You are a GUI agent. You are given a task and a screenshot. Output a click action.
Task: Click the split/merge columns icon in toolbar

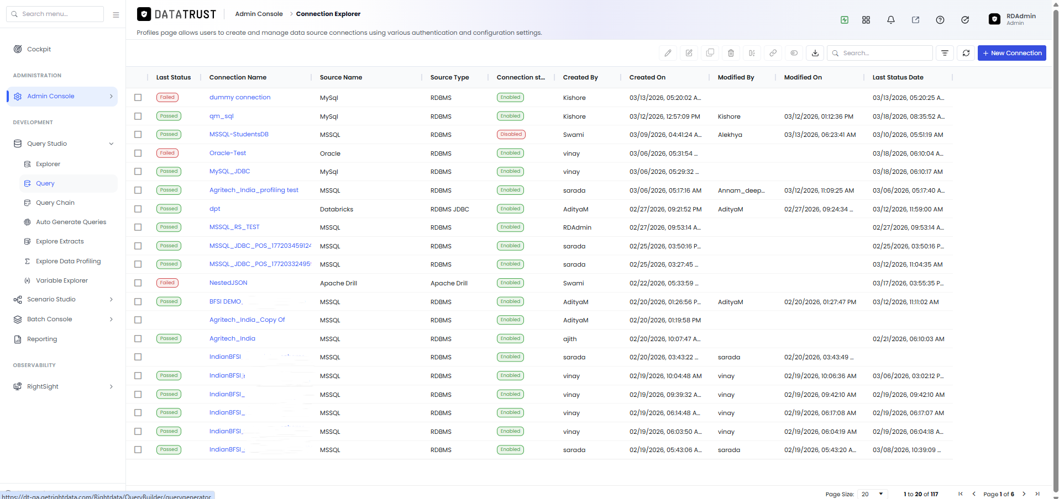752,53
